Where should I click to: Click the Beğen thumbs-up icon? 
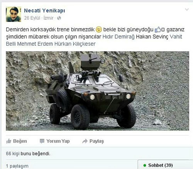[8, 141]
